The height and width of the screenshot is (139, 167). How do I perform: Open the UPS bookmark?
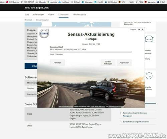click(x=122, y=2)
